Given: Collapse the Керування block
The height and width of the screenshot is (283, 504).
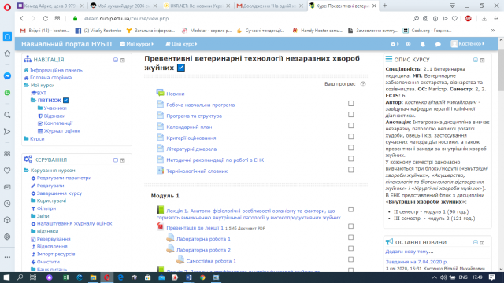Looking at the screenshot, I should click(x=116, y=160).
